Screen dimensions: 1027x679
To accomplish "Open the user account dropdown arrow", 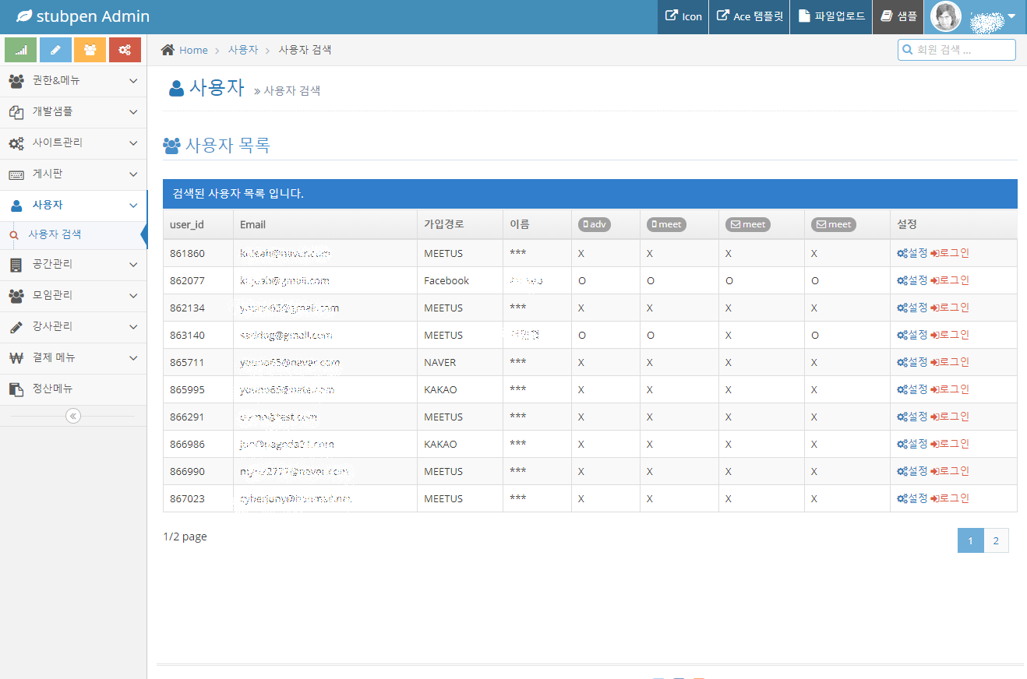I will tap(1011, 16).
